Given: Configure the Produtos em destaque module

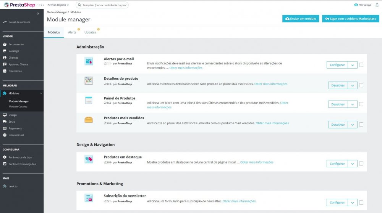Looking at the screenshot, I should [337, 164].
